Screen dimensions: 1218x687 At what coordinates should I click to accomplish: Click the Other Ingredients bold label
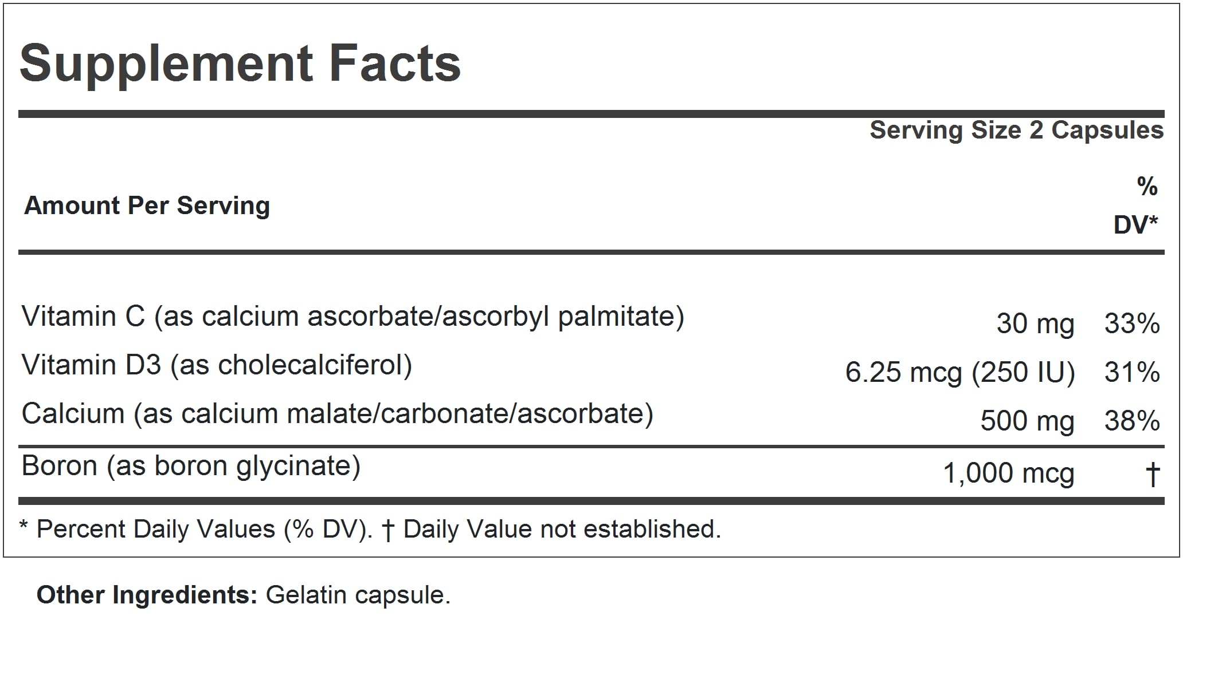[x=147, y=595]
